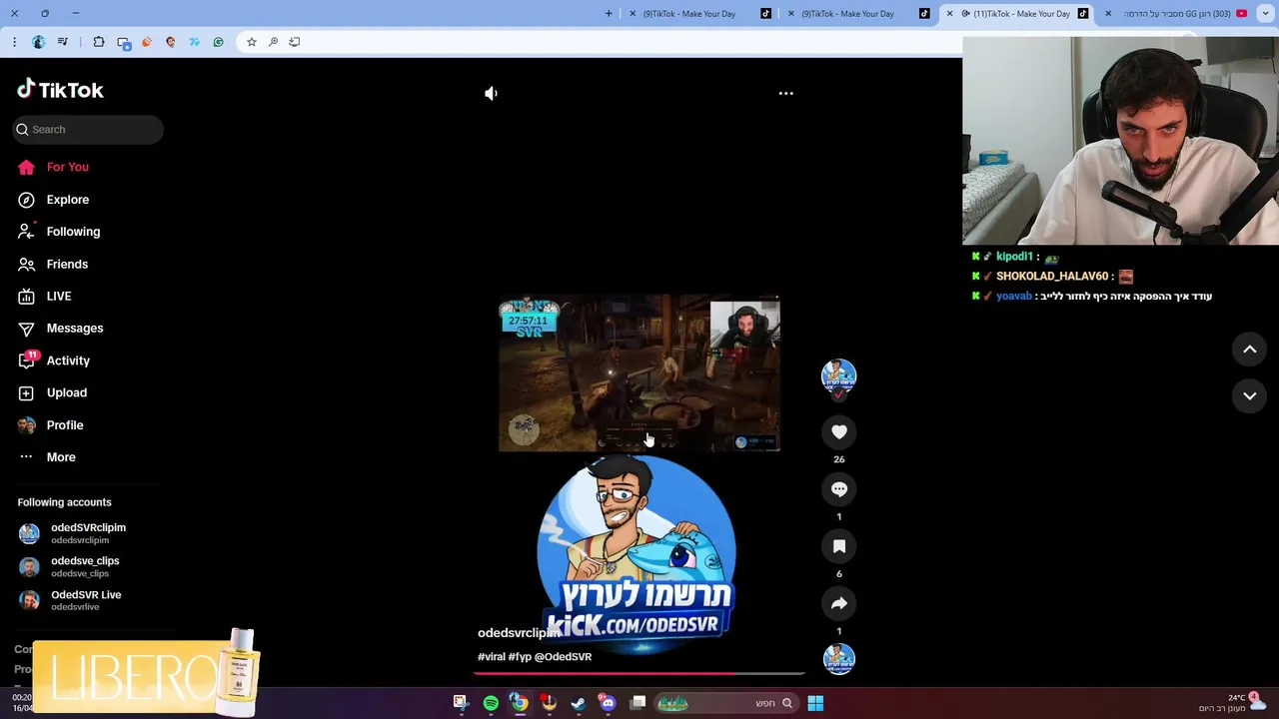Close the active (11) TikTok tab
Screen dimensions: 1279x719
coord(949,14)
